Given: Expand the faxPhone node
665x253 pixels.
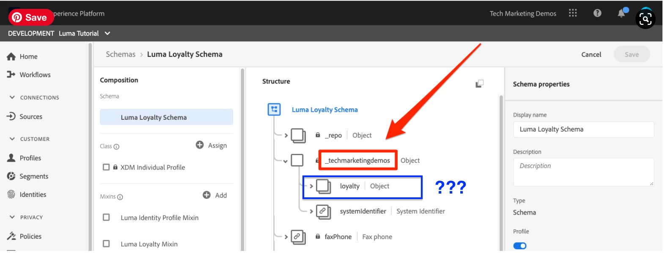Looking at the screenshot, I should pyautogui.click(x=286, y=237).
